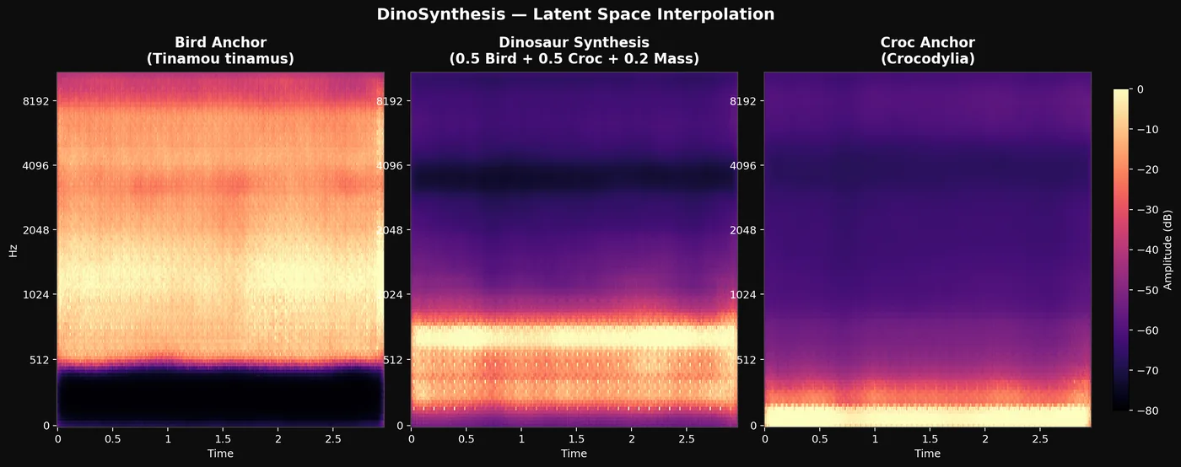1181x467 pixels.
Task: Click the "1024" Hz tick of Bird Anchor plot
Action: pyautogui.click(x=36, y=295)
